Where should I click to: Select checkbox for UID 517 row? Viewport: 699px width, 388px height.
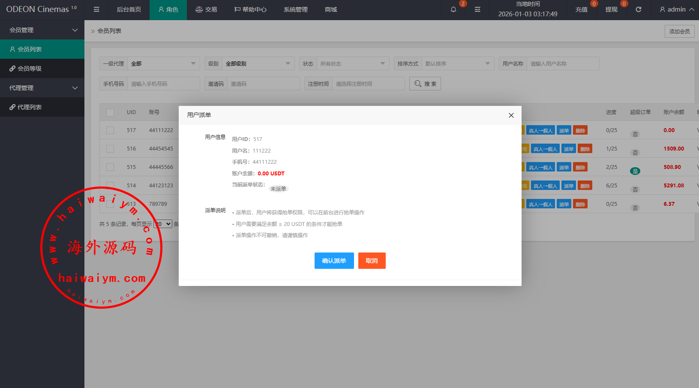(x=110, y=130)
